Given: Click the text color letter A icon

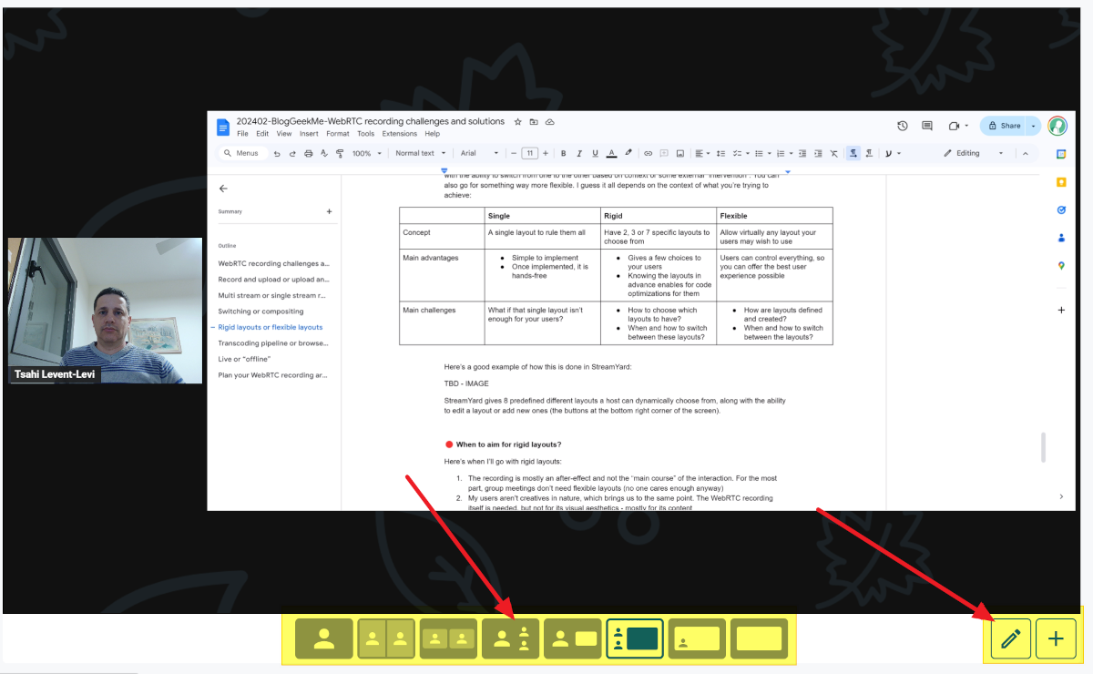Looking at the screenshot, I should pyautogui.click(x=611, y=153).
